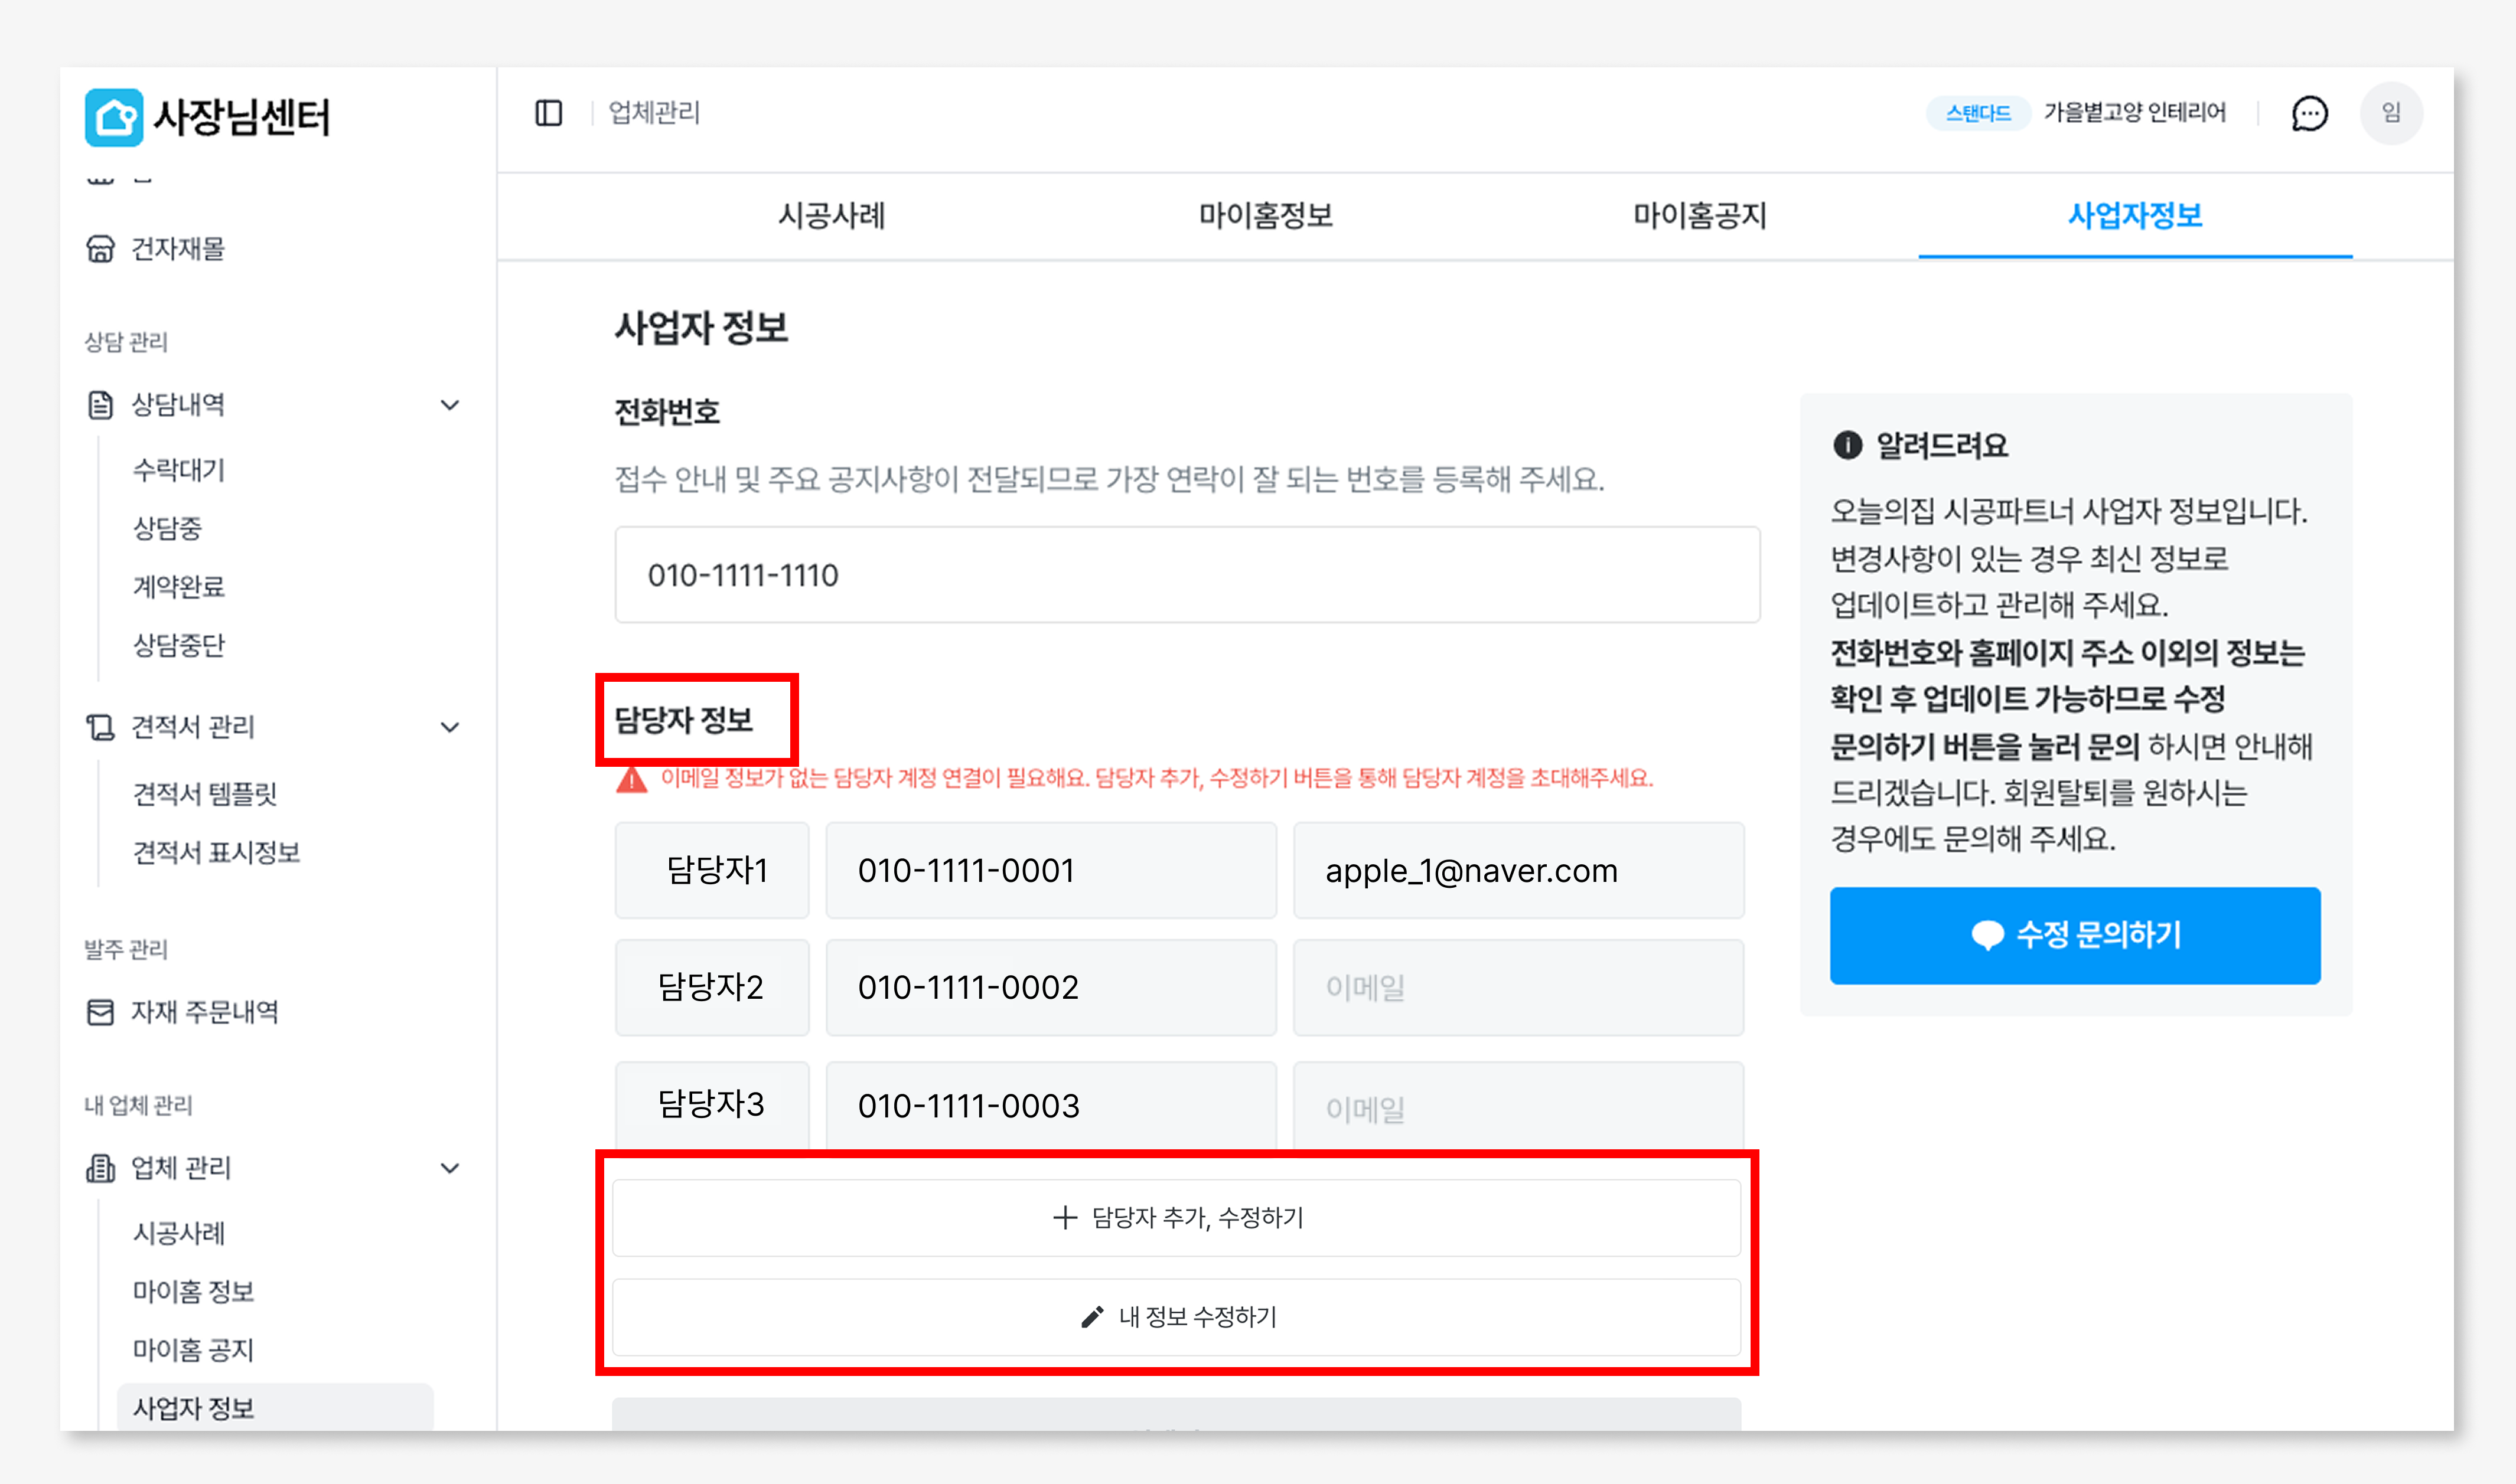Click 내 정보 수정하기 button
The height and width of the screenshot is (1484, 2516).
coord(1176,1316)
